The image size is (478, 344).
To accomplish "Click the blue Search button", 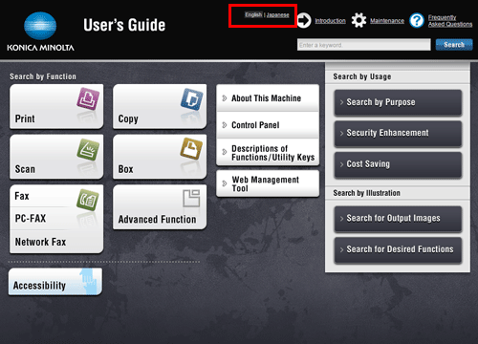I will (454, 45).
